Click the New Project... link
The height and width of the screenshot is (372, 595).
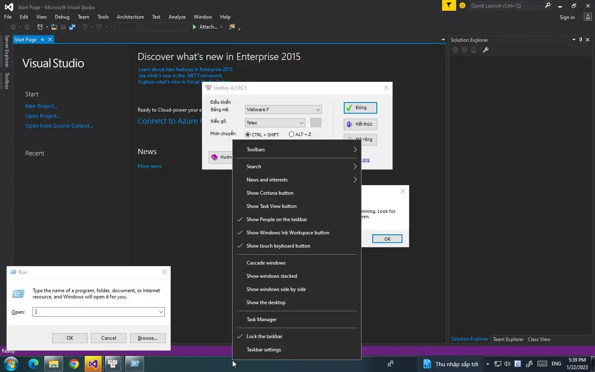click(41, 106)
